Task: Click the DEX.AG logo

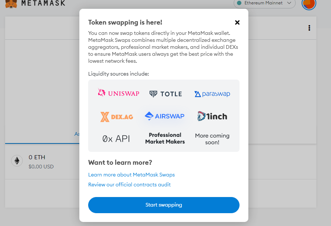Action: [117, 117]
